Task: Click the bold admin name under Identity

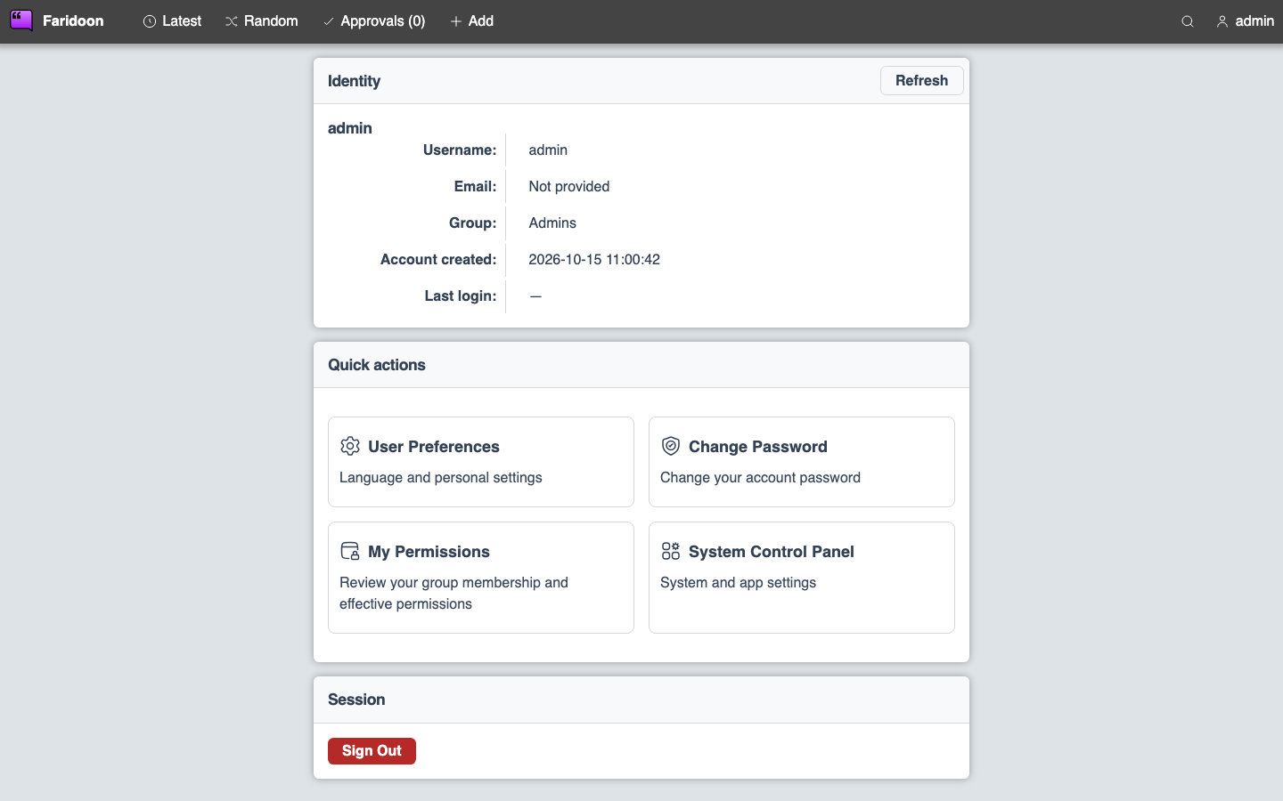Action: tap(350, 128)
